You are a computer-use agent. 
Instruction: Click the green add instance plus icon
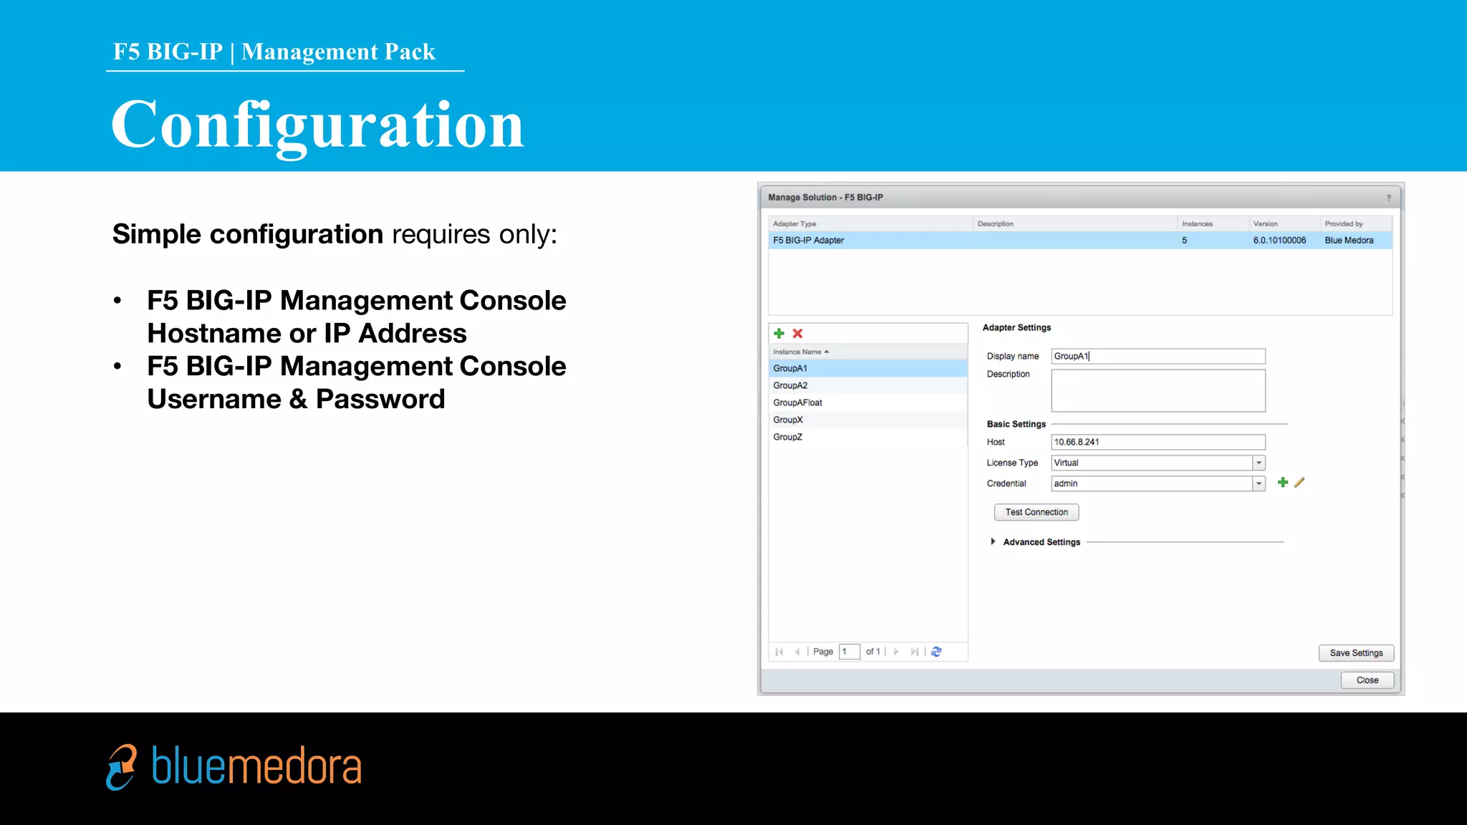pyautogui.click(x=779, y=334)
